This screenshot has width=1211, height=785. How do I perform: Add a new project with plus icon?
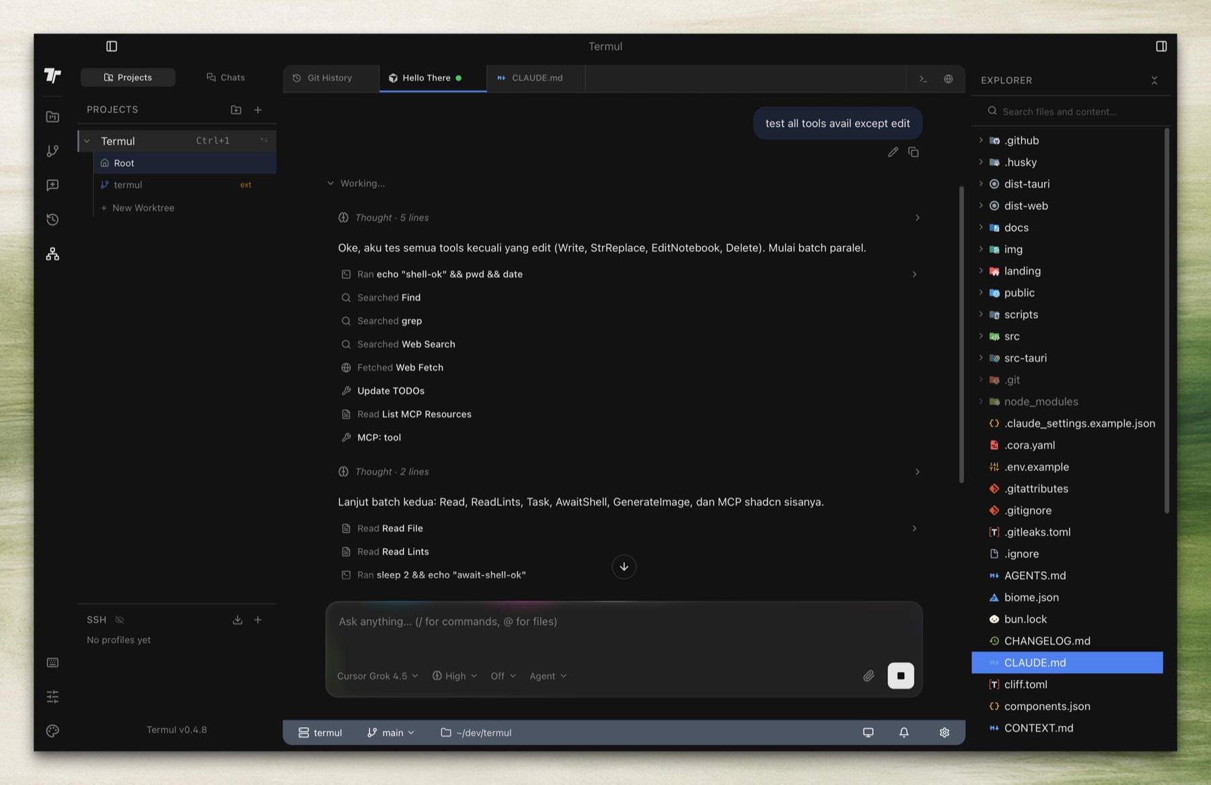point(258,110)
